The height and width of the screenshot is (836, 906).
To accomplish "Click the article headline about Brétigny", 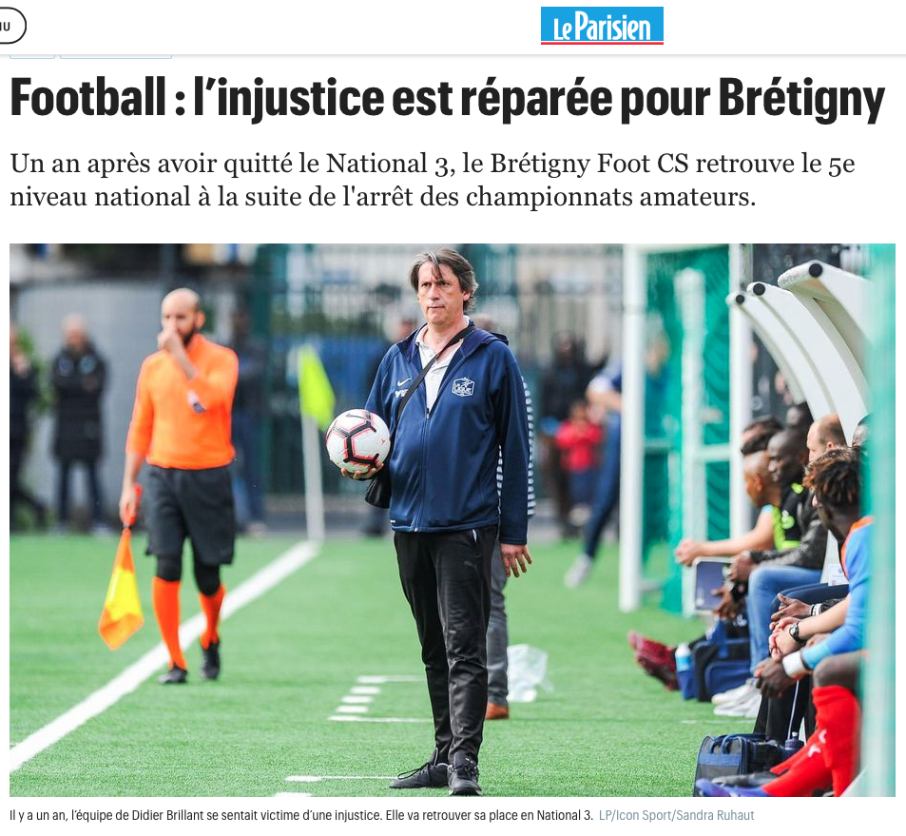I will [x=447, y=98].
